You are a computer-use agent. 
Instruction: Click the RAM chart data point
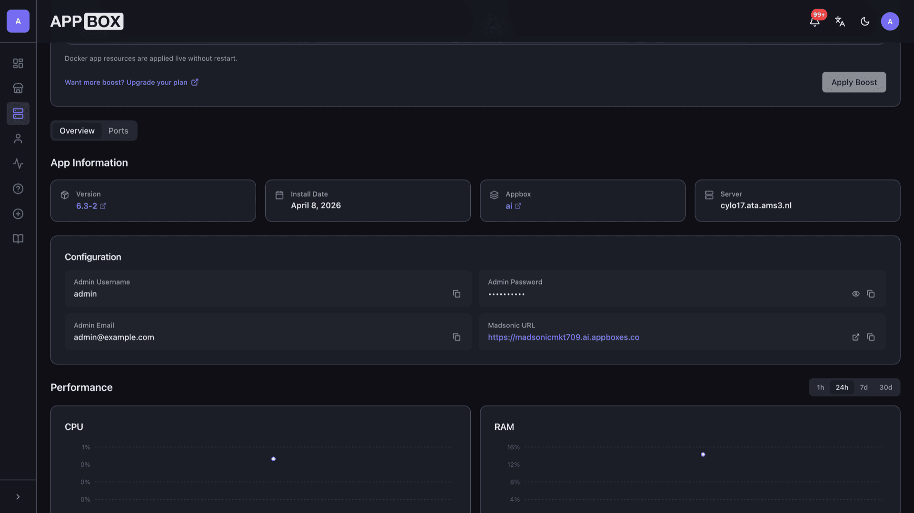tap(703, 455)
